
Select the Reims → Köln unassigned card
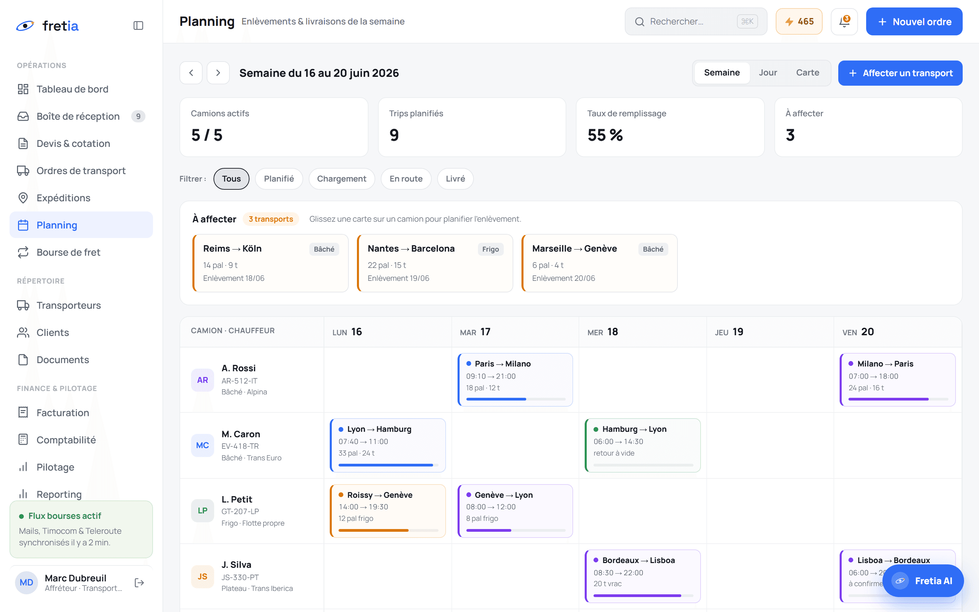pos(271,263)
